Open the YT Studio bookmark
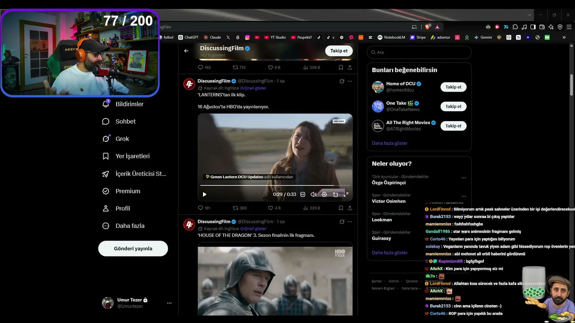575x323 pixels. click(x=275, y=37)
